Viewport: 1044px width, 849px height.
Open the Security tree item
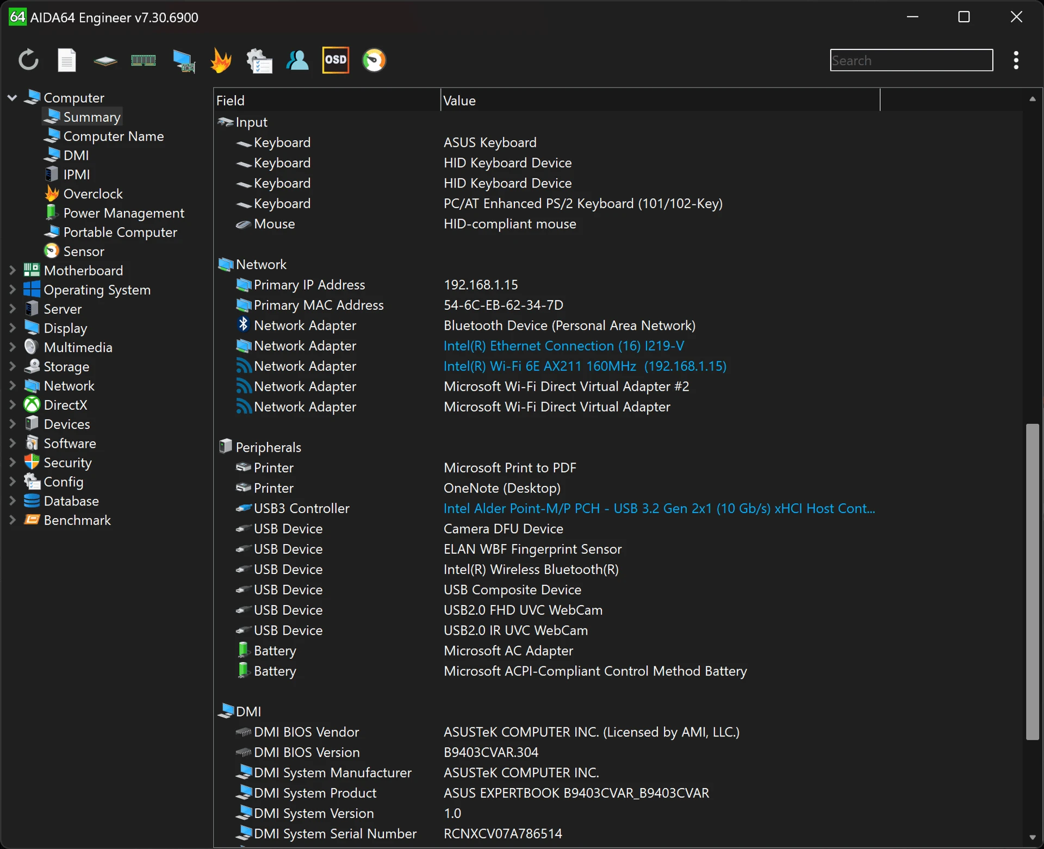[x=58, y=463]
